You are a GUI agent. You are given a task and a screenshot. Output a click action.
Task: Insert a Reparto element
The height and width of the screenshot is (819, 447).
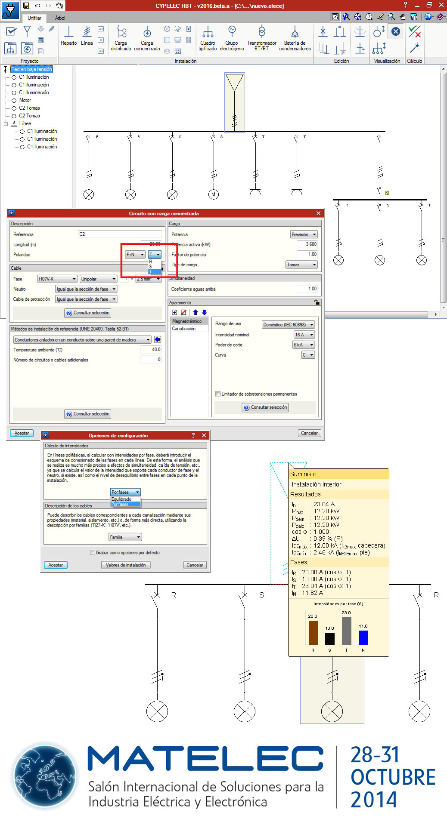pos(69,36)
